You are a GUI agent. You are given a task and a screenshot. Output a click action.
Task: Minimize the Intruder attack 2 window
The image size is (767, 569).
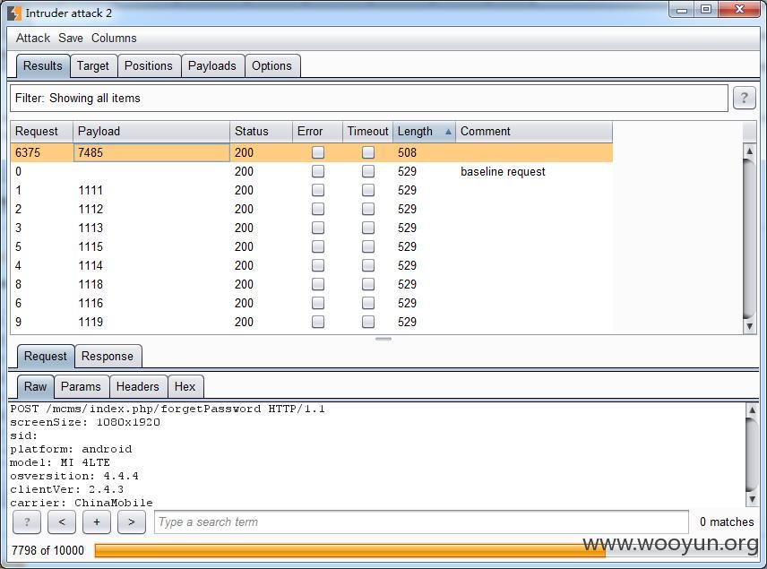click(682, 9)
